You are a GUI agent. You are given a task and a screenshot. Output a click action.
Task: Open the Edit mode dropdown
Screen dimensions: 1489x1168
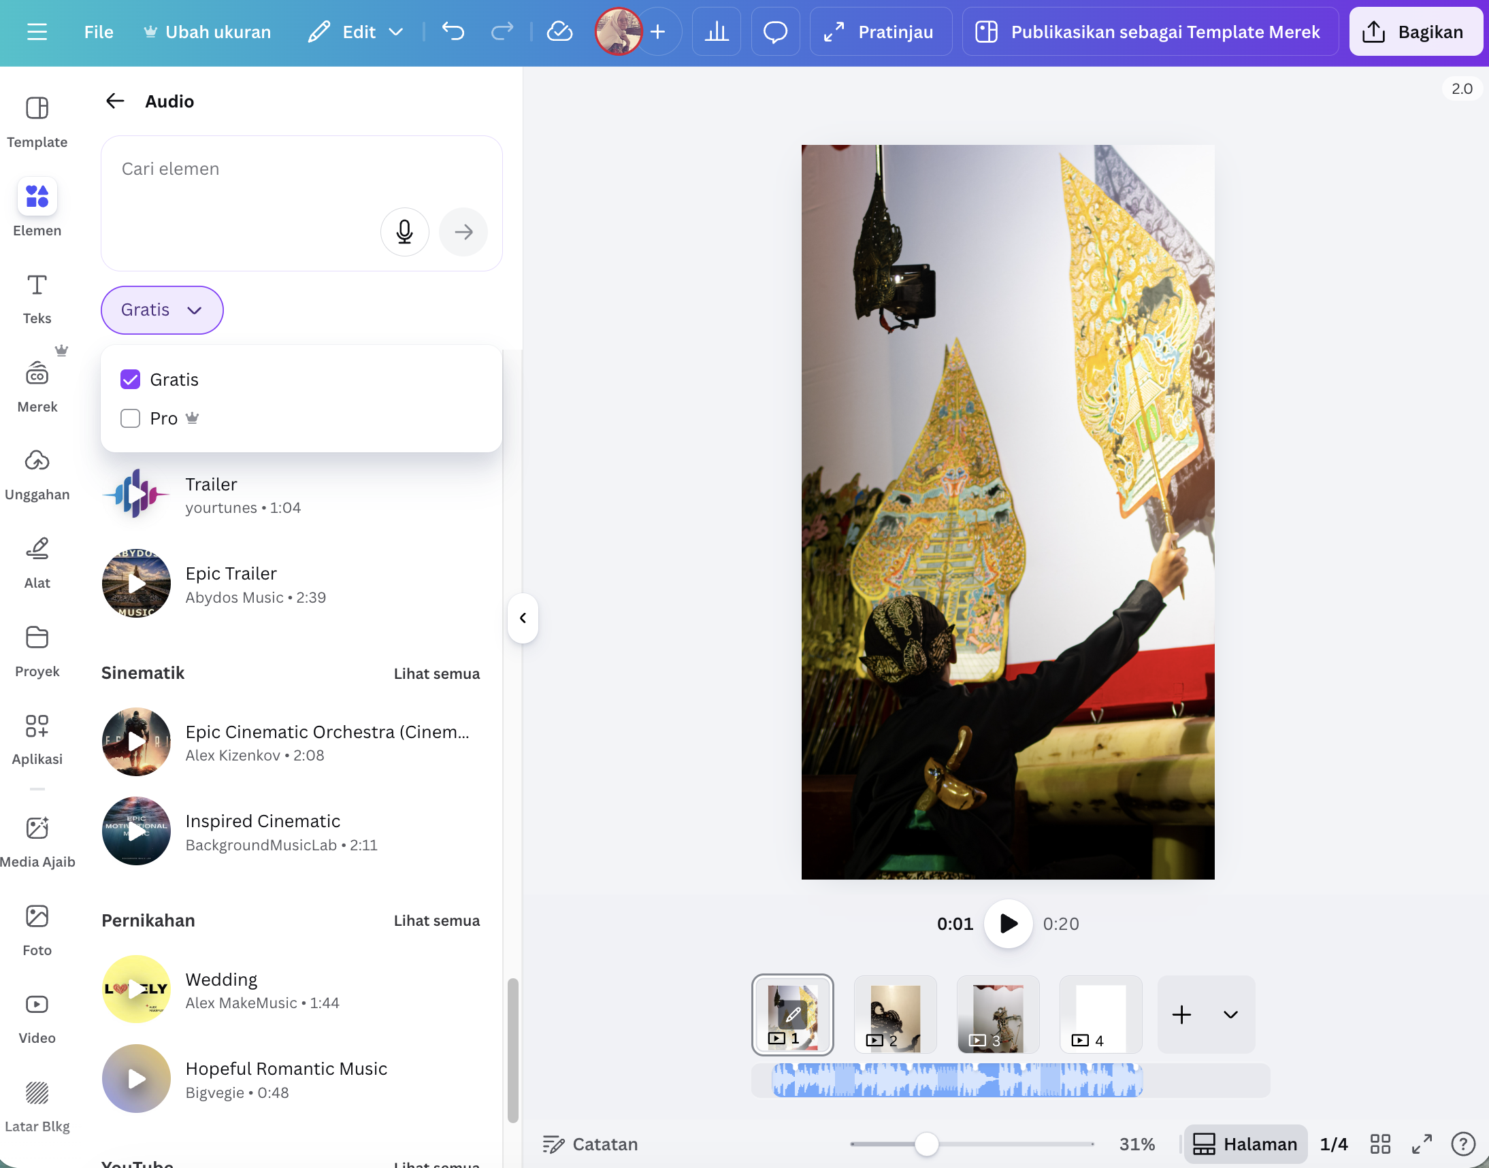tap(355, 32)
